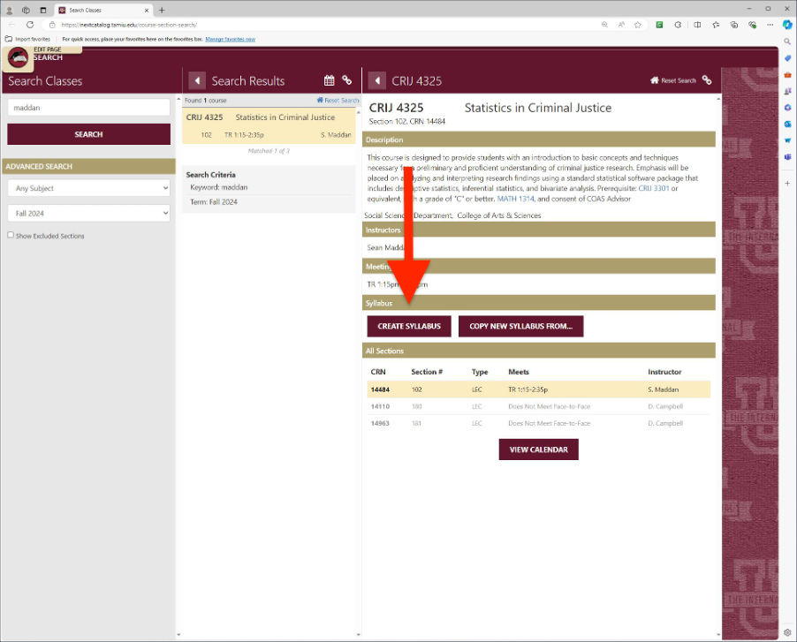Open Copilot icon in Edge sidebar
The width and height of the screenshot is (797, 642).
pyautogui.click(x=787, y=25)
